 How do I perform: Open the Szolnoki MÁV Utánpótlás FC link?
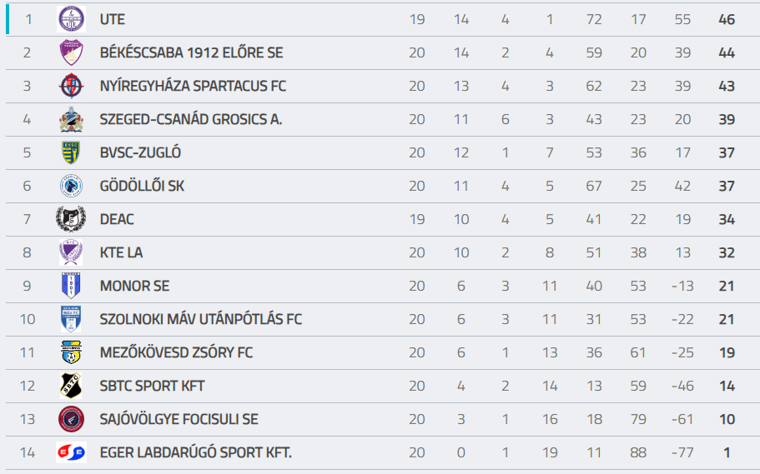pos(201,319)
